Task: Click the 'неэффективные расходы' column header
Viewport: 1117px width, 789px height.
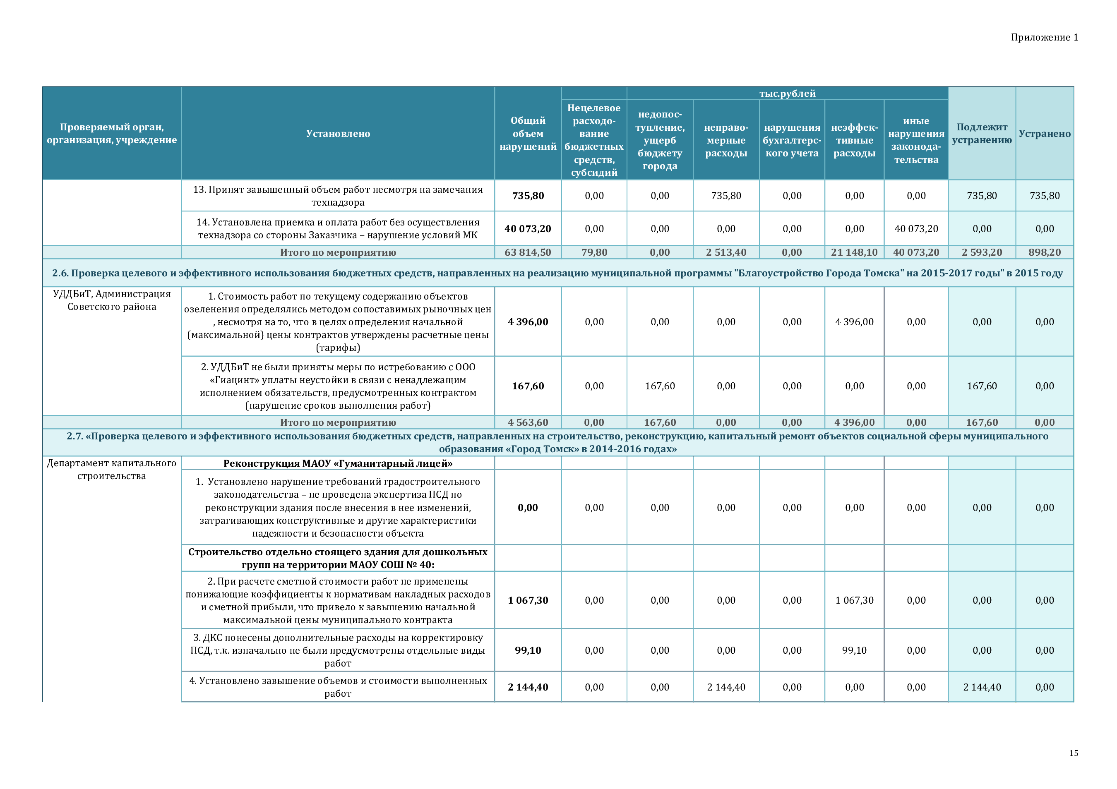Action: [854, 140]
